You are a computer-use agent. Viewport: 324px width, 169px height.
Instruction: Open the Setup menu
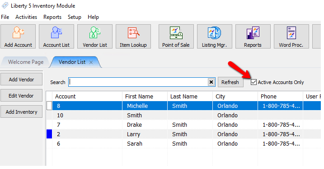click(x=75, y=17)
